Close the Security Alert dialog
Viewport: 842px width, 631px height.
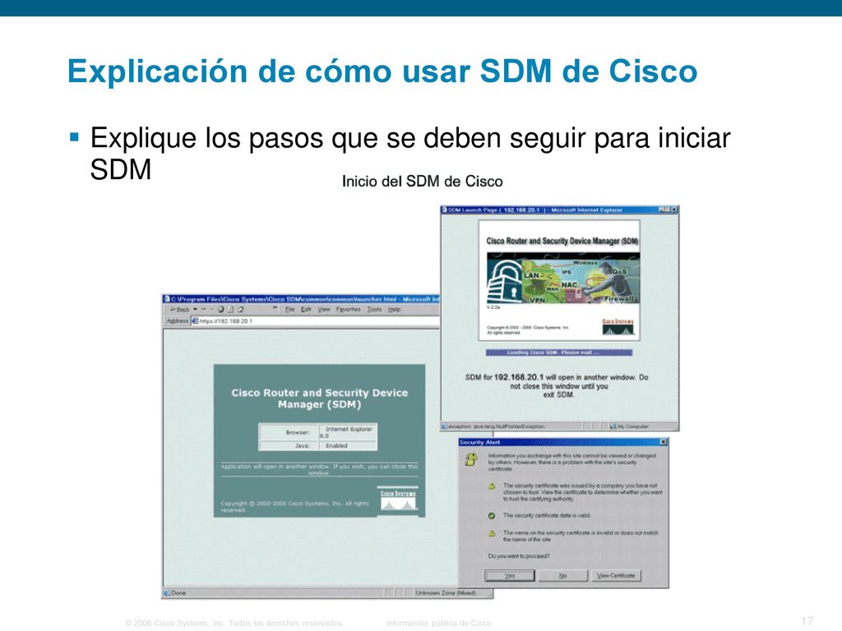pos(664,442)
